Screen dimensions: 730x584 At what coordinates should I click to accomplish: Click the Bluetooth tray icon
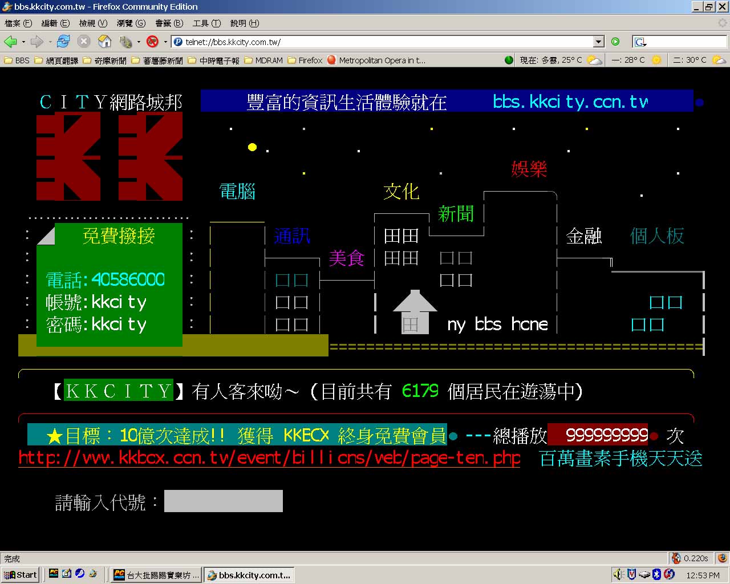[656, 574]
